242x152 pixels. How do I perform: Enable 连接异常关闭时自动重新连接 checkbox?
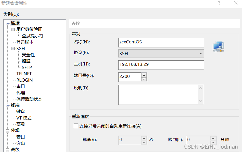coord(76,126)
